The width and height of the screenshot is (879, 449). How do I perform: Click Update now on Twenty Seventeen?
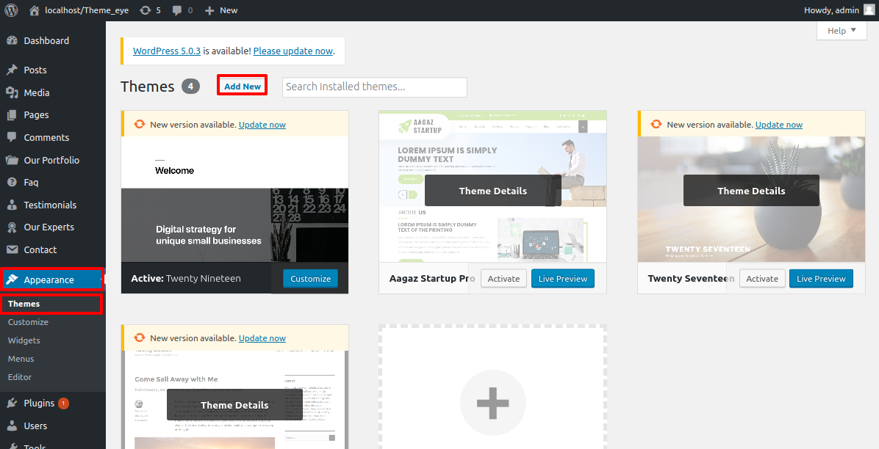pos(779,125)
